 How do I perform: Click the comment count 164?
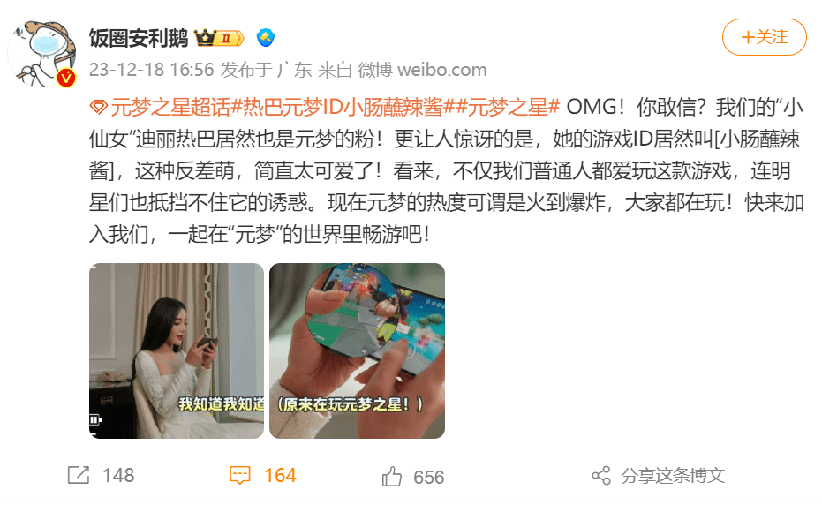(x=280, y=476)
